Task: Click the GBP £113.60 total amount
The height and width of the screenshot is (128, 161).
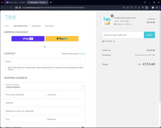Action: point(146,64)
